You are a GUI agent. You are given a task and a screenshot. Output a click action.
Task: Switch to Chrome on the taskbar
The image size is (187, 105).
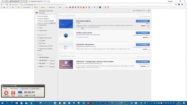point(31,103)
